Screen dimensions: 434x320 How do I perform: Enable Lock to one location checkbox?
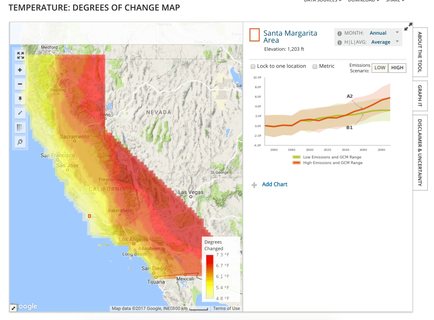tap(253, 66)
